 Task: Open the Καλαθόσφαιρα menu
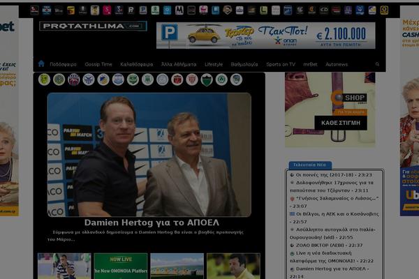point(137,64)
